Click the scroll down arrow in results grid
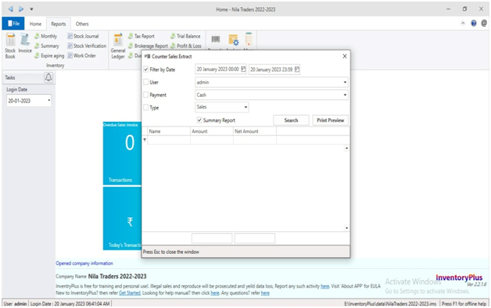The image size is (491, 308). pyautogui.click(x=346, y=227)
